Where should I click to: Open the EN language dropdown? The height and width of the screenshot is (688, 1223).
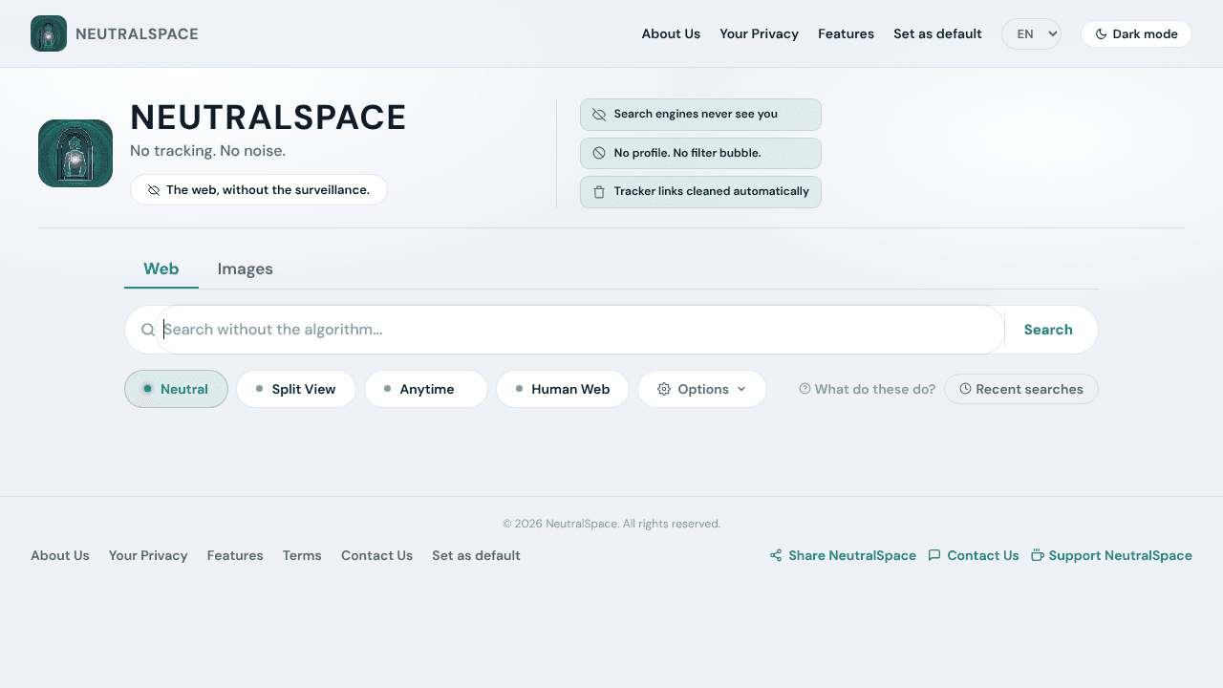pyautogui.click(x=1031, y=34)
